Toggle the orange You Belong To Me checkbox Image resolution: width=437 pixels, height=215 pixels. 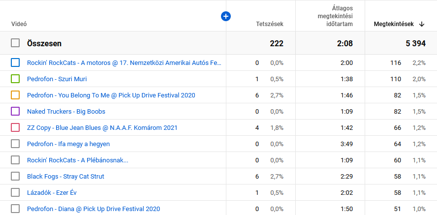pos(15,95)
